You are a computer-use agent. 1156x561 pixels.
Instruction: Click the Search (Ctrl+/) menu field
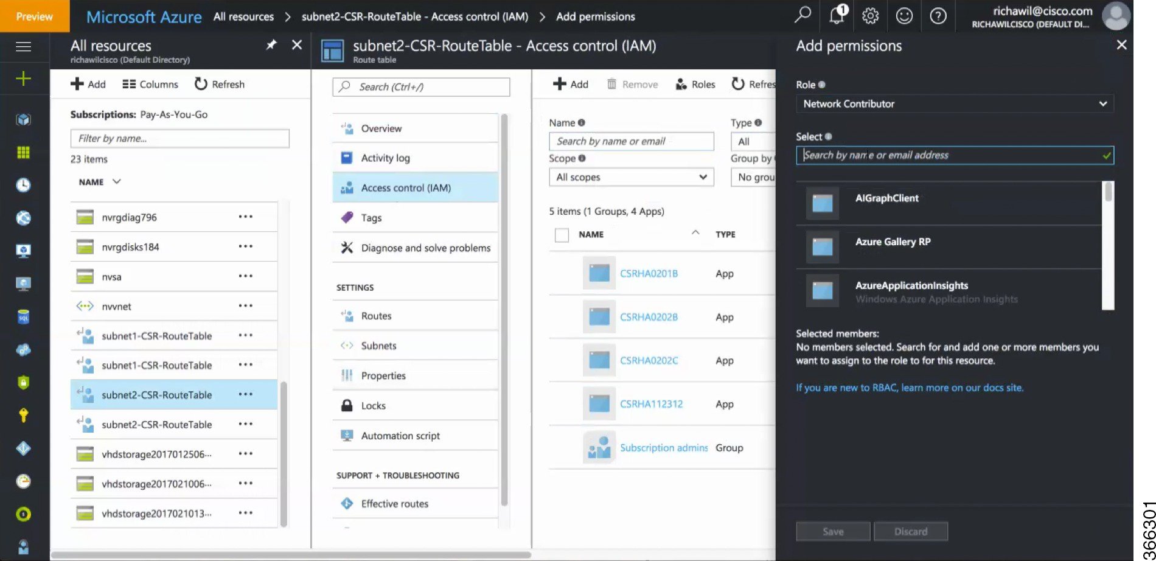point(421,87)
